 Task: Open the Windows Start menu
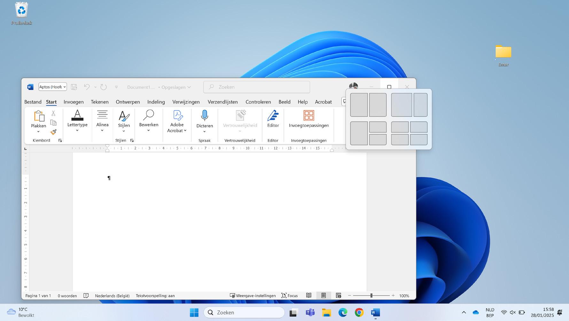click(194, 312)
